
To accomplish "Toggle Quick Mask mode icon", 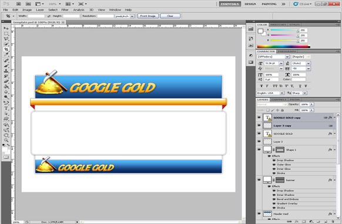I will (6, 157).
